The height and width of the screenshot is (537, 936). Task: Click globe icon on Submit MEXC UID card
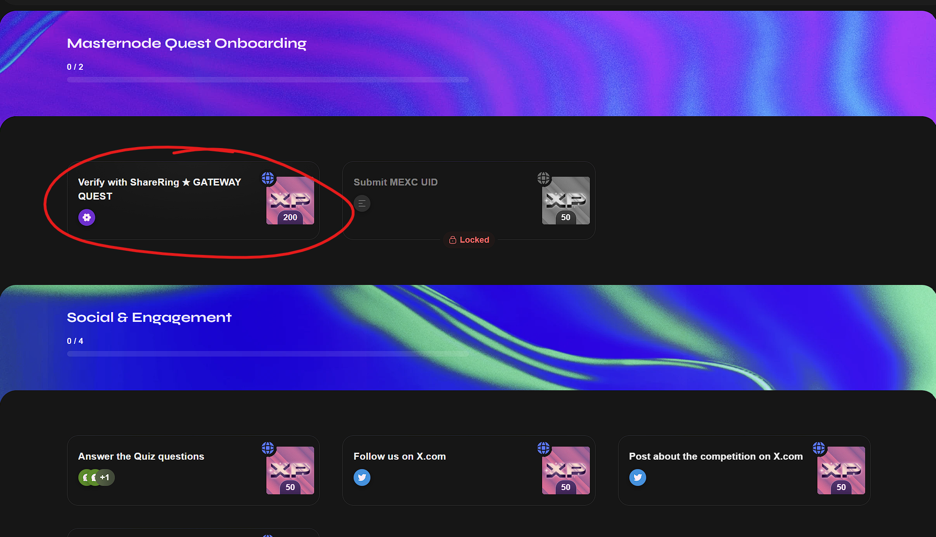[x=543, y=178]
